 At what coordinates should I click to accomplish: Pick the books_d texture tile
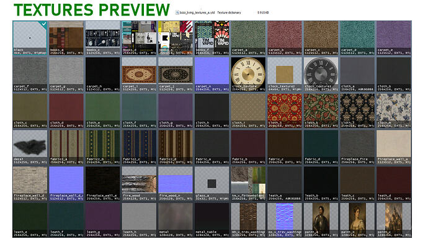(139, 38)
